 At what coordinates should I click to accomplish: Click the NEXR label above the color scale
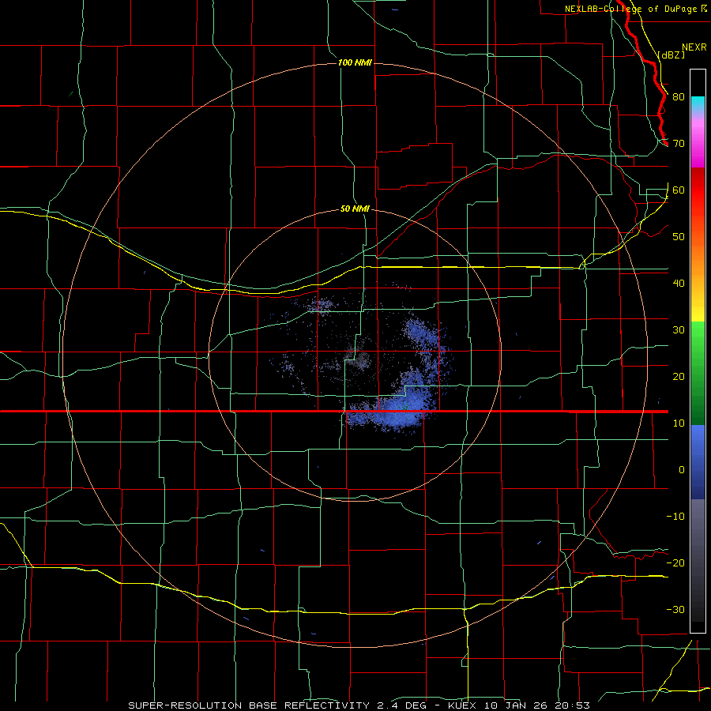(x=694, y=47)
